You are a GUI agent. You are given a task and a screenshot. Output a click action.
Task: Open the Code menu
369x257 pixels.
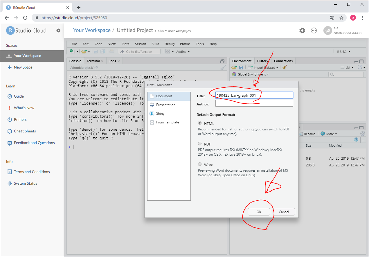[98, 44]
